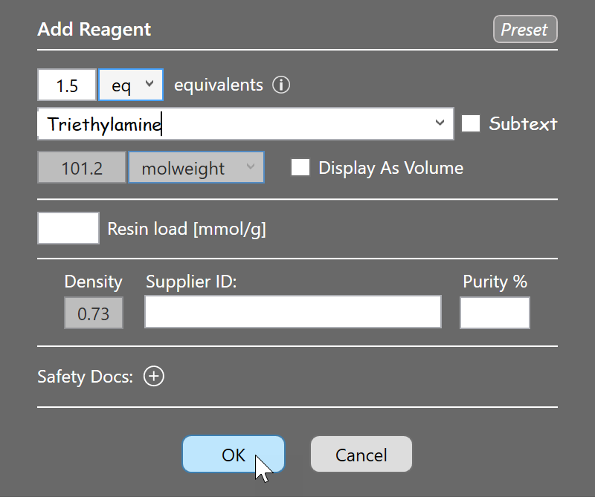Expand the reagent name dropdown arrow
Image resolution: width=595 pixels, height=497 pixels.
[440, 123]
